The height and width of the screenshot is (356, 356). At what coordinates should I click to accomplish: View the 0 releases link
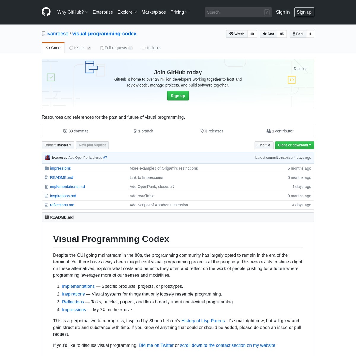(212, 131)
